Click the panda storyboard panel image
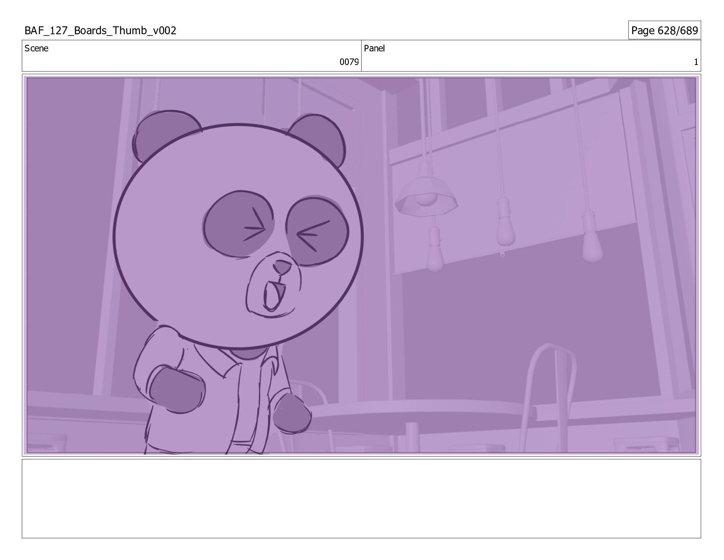Screen dimensions: 724x560 pos(362,265)
